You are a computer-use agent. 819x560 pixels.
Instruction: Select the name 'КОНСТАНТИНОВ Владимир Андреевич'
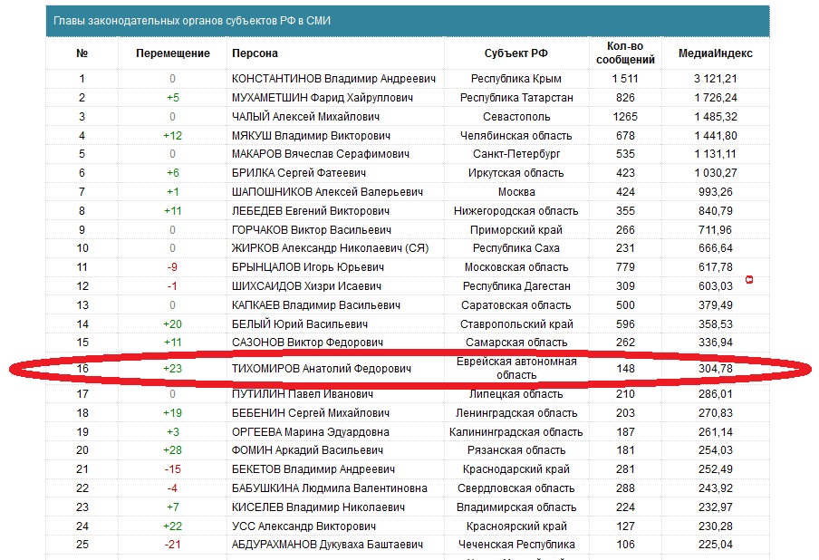[x=333, y=79]
